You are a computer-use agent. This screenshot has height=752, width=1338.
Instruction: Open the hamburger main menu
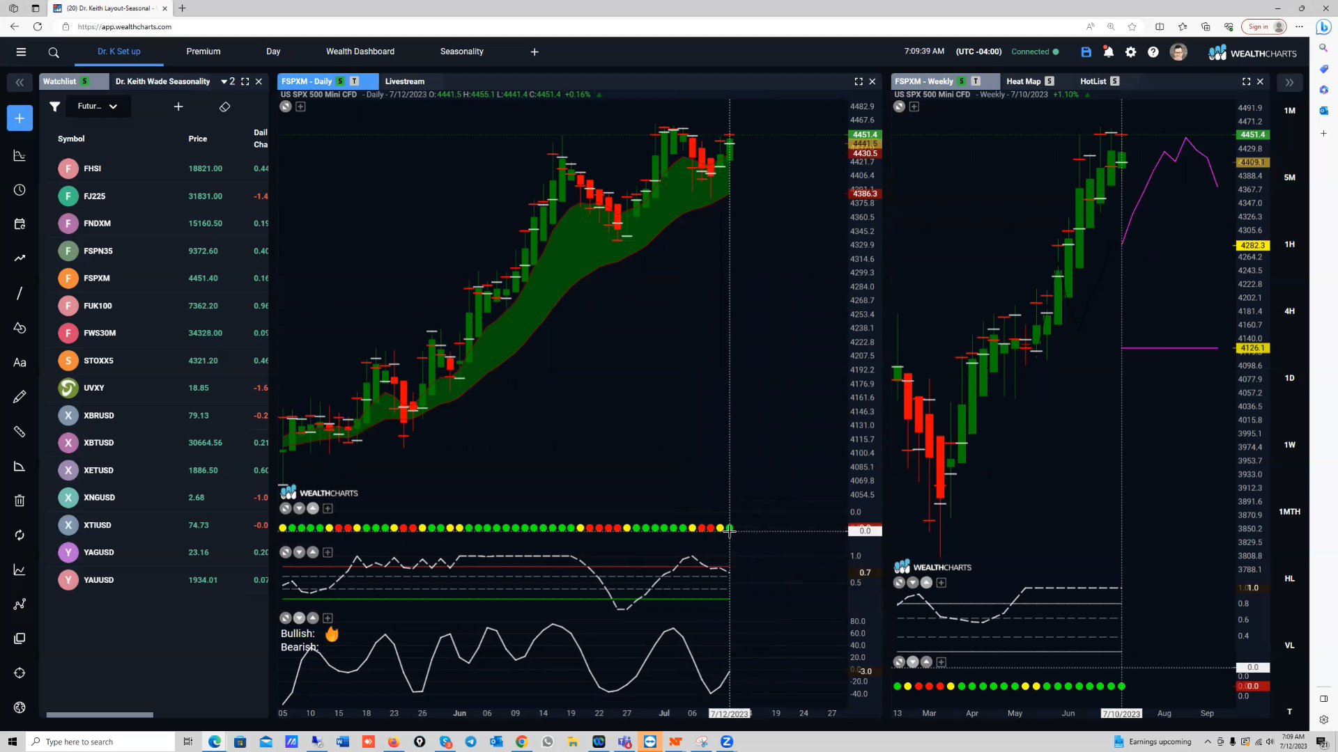click(21, 52)
